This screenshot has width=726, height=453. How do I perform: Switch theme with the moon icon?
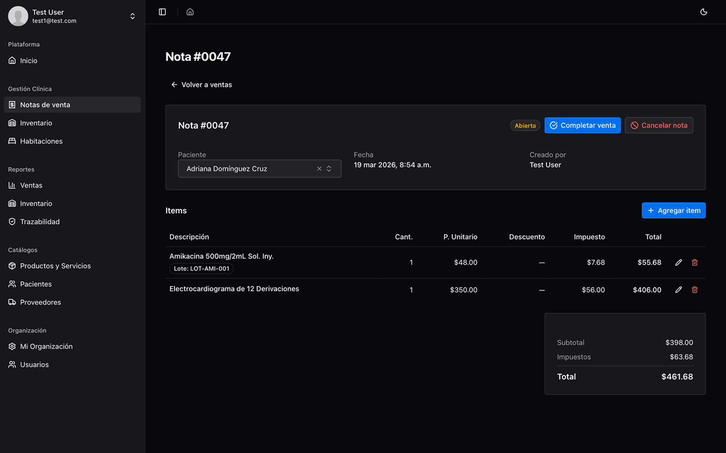point(704,12)
